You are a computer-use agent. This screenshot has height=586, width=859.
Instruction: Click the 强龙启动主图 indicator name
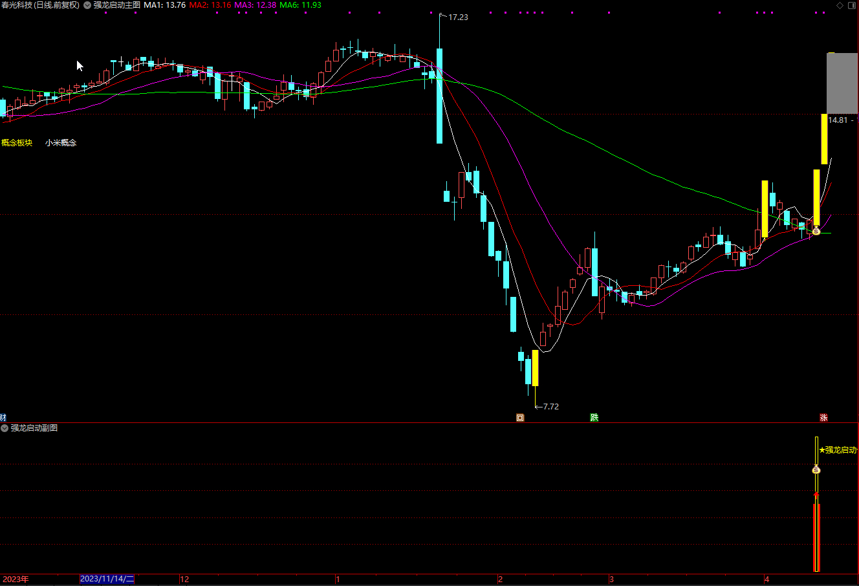(116, 5)
